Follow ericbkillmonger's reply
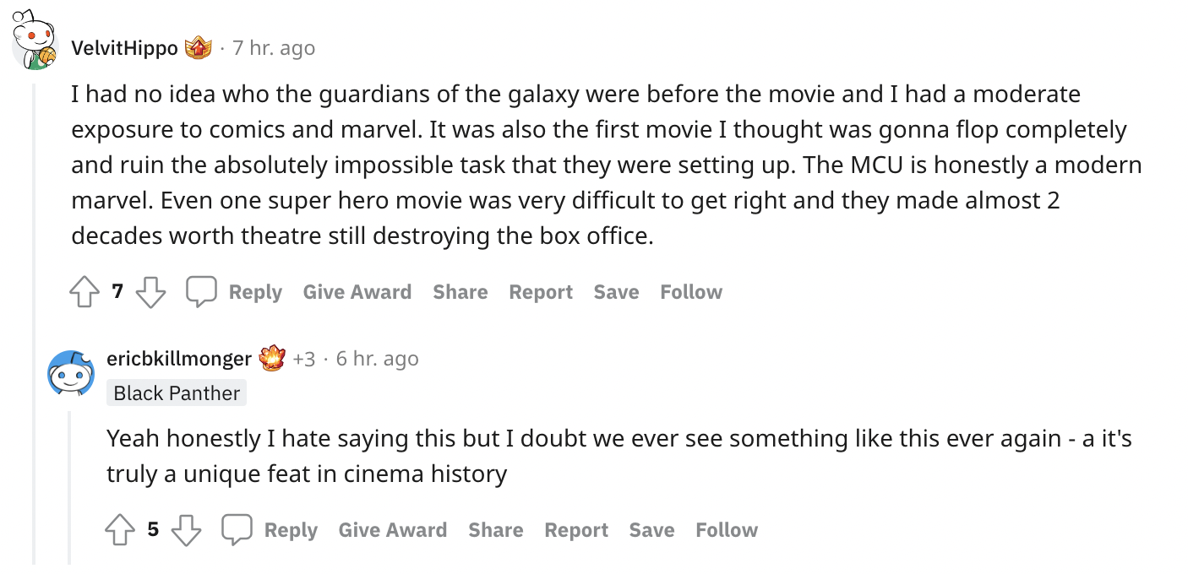 click(x=727, y=530)
